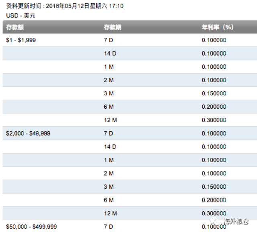Click the 0.300000 rate in the $2,000 - $49,999 tier

pos(214,213)
